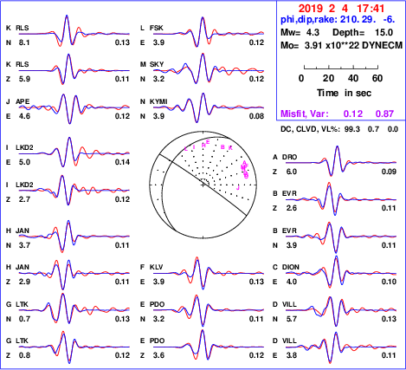
Task: Select the focal mechanism beachball center cross
Action: [x=203, y=185]
